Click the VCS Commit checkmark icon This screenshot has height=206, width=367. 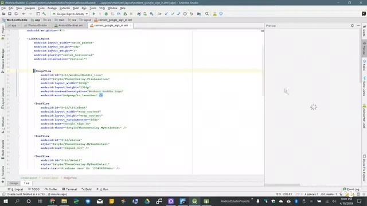tap(173, 14)
